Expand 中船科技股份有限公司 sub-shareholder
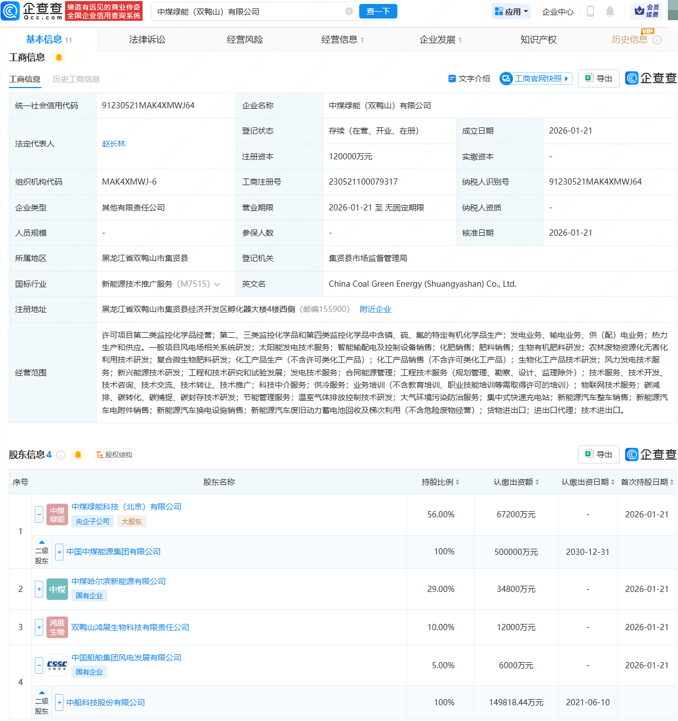678x721 pixels. pos(59,702)
